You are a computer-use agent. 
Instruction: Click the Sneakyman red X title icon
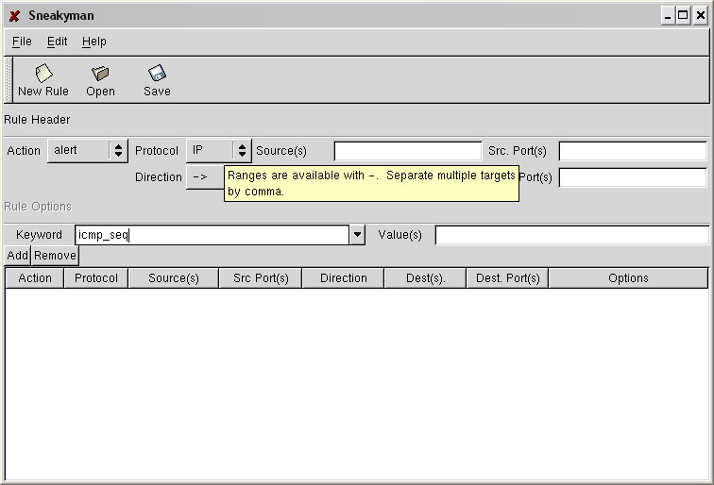(x=14, y=16)
